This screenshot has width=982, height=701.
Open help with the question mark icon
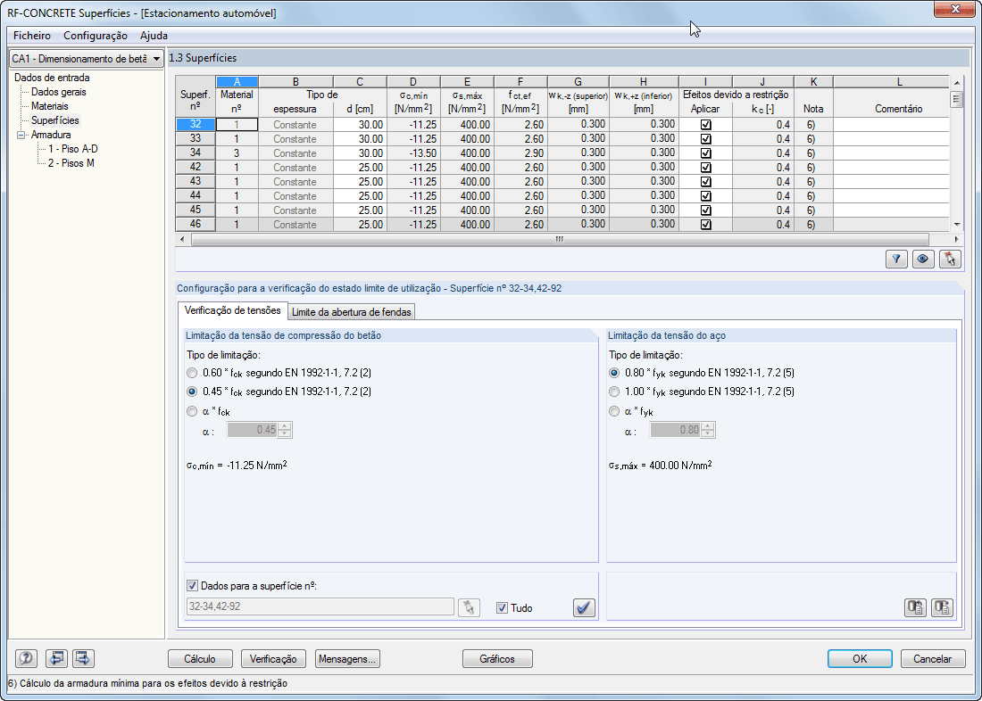[26, 658]
